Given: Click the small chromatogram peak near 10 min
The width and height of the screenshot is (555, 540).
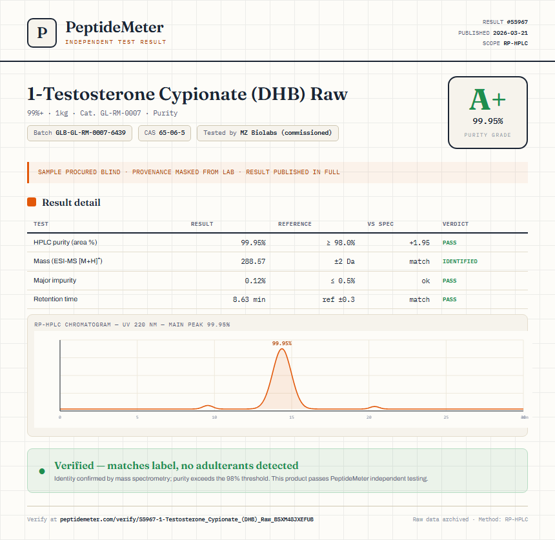Looking at the screenshot, I should coord(208,407).
